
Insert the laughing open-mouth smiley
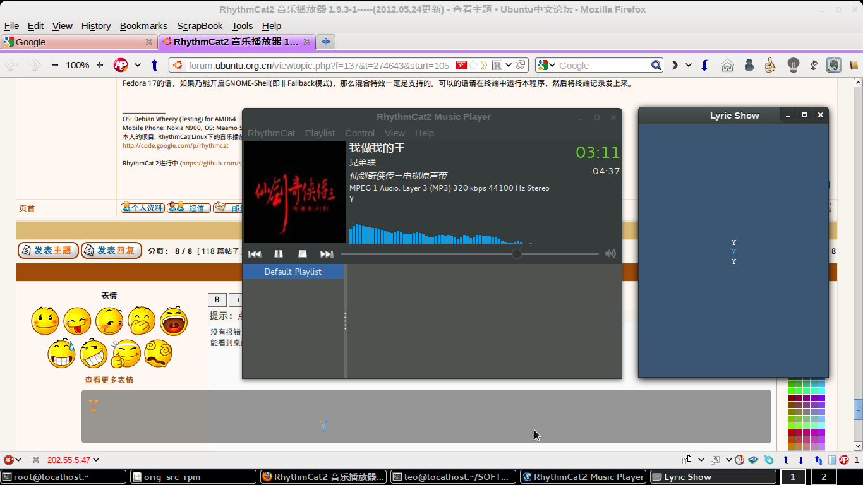[x=173, y=321]
